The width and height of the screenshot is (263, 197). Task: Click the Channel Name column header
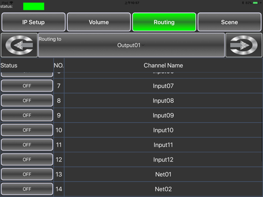[163, 65]
